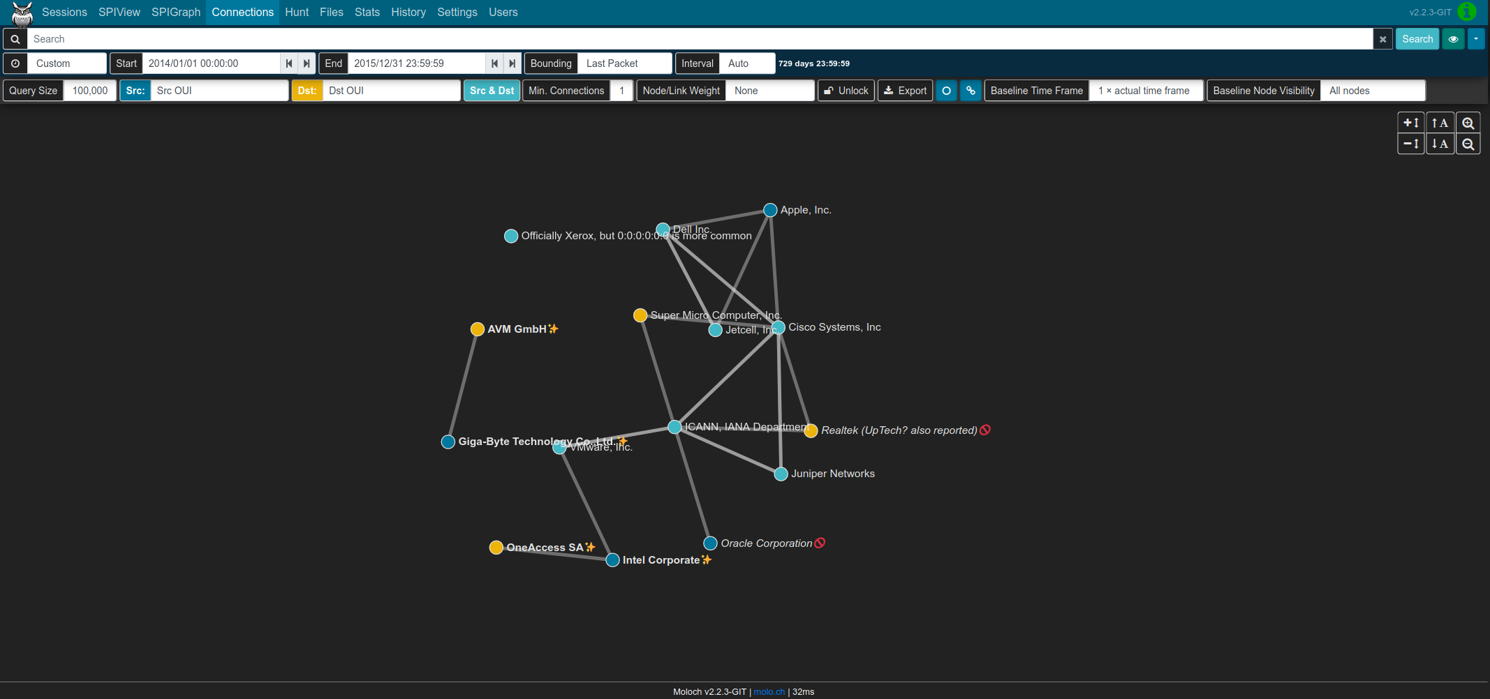Select the Export download icon
This screenshot has height=699, width=1490.
coord(888,90)
